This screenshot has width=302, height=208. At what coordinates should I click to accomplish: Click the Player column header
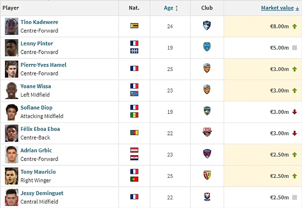coord(11,8)
